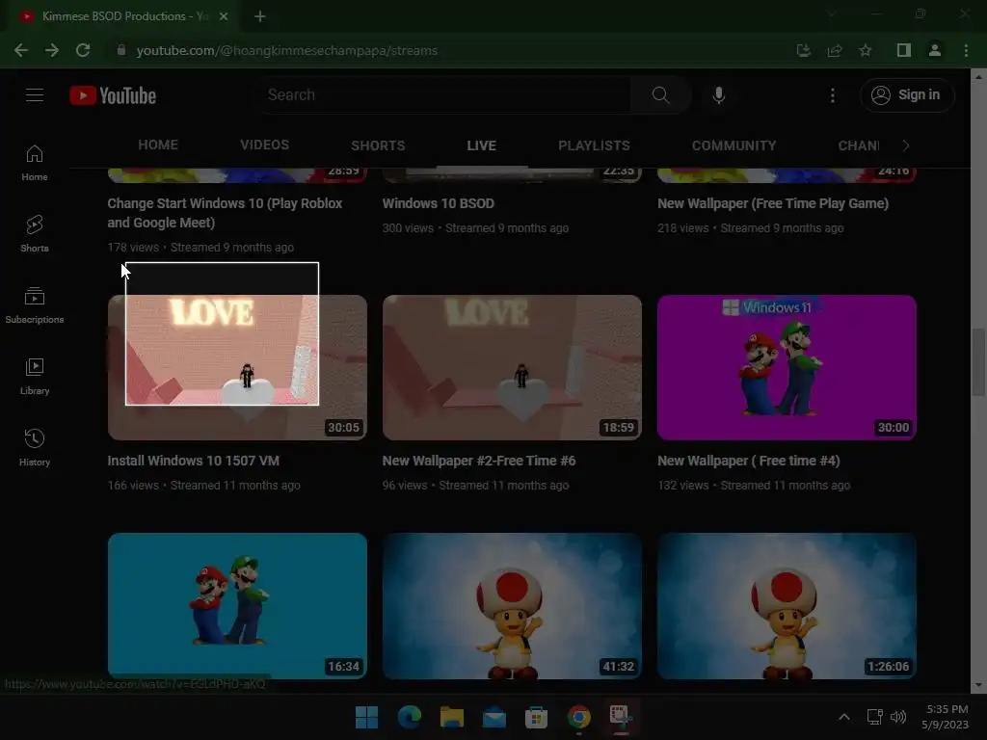This screenshot has height=740, width=987.
Task: Open Shorts in the sidebar
Action: click(x=35, y=234)
